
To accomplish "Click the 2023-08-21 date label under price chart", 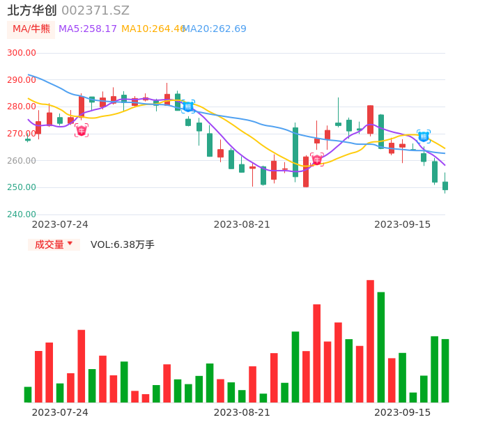I will point(242,224).
